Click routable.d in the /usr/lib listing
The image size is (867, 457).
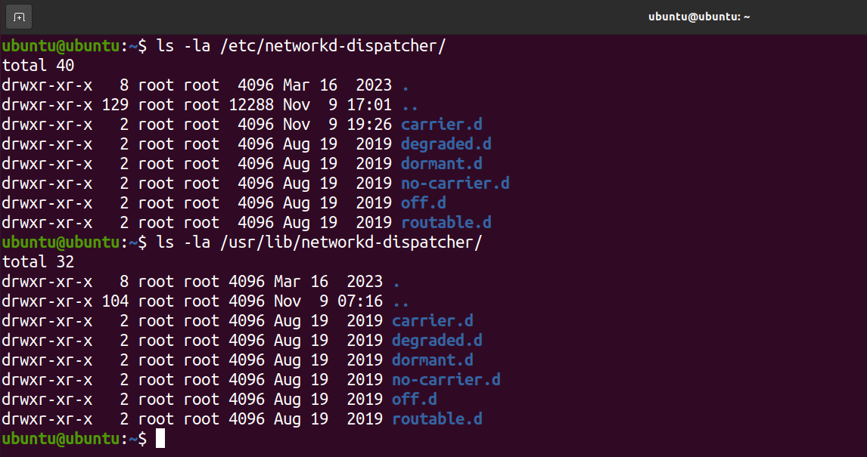(x=437, y=419)
